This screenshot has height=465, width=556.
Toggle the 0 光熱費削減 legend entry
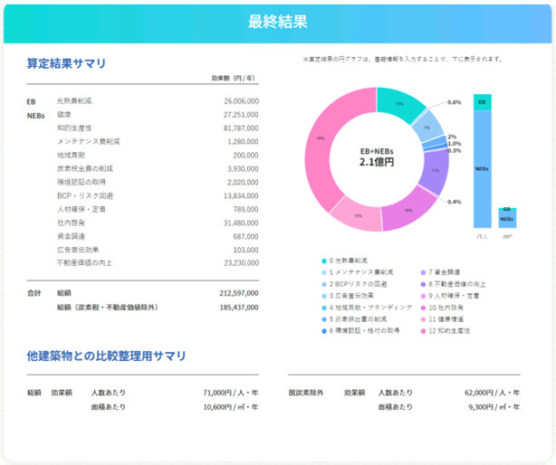[x=344, y=261]
